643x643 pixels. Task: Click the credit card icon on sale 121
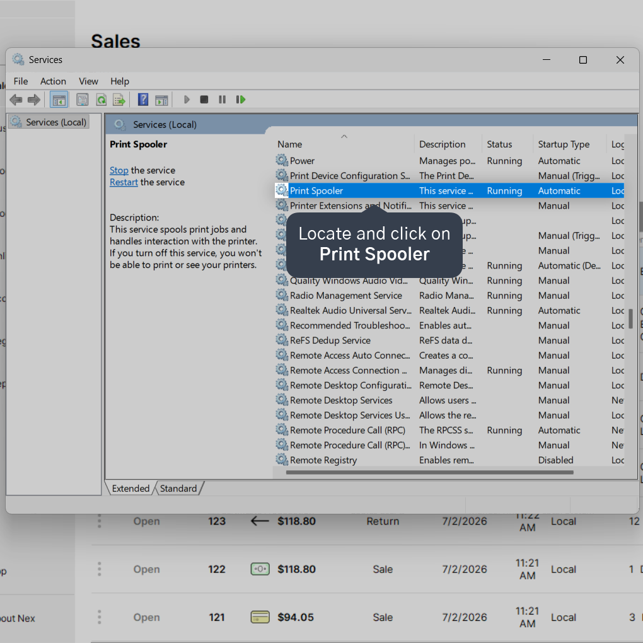coord(260,617)
